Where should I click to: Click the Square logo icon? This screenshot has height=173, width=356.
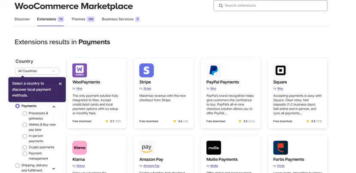coord(280,70)
